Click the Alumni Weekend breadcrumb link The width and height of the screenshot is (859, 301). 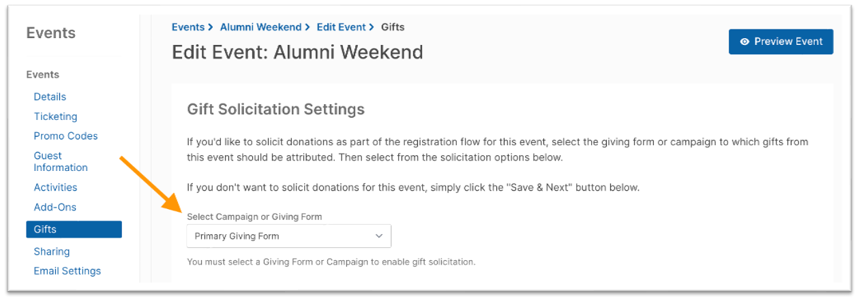(260, 27)
